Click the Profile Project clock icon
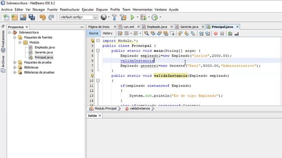282x158 pixels. pyautogui.click(x=155, y=18)
